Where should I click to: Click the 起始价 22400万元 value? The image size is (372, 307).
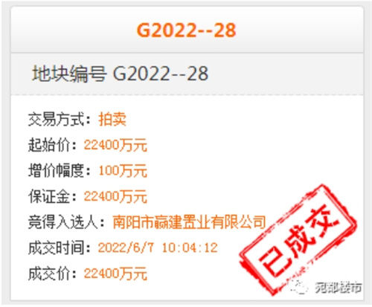point(115,145)
